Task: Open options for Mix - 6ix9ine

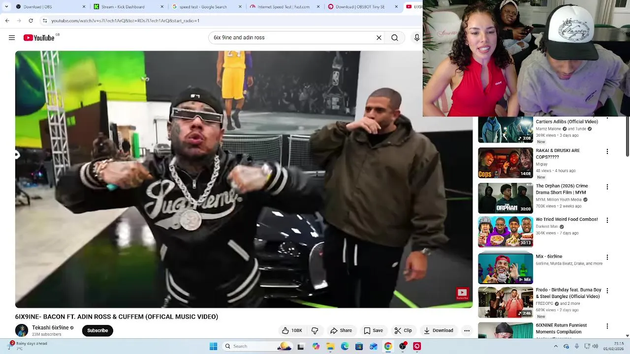Action: click(607, 257)
